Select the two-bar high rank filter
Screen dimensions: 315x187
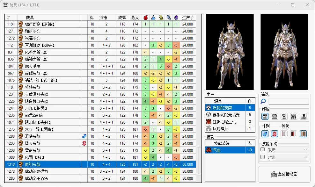pyautogui.click(x=294, y=134)
